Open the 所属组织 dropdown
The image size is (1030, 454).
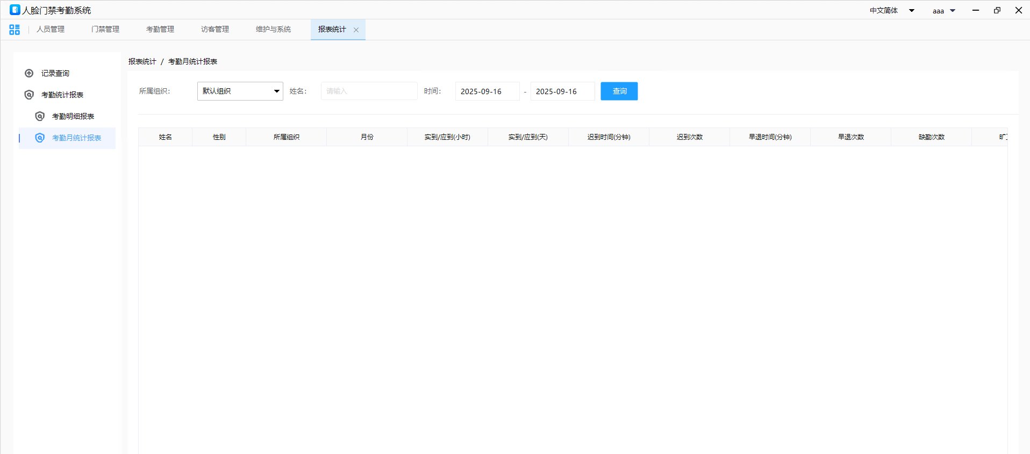[x=240, y=91]
